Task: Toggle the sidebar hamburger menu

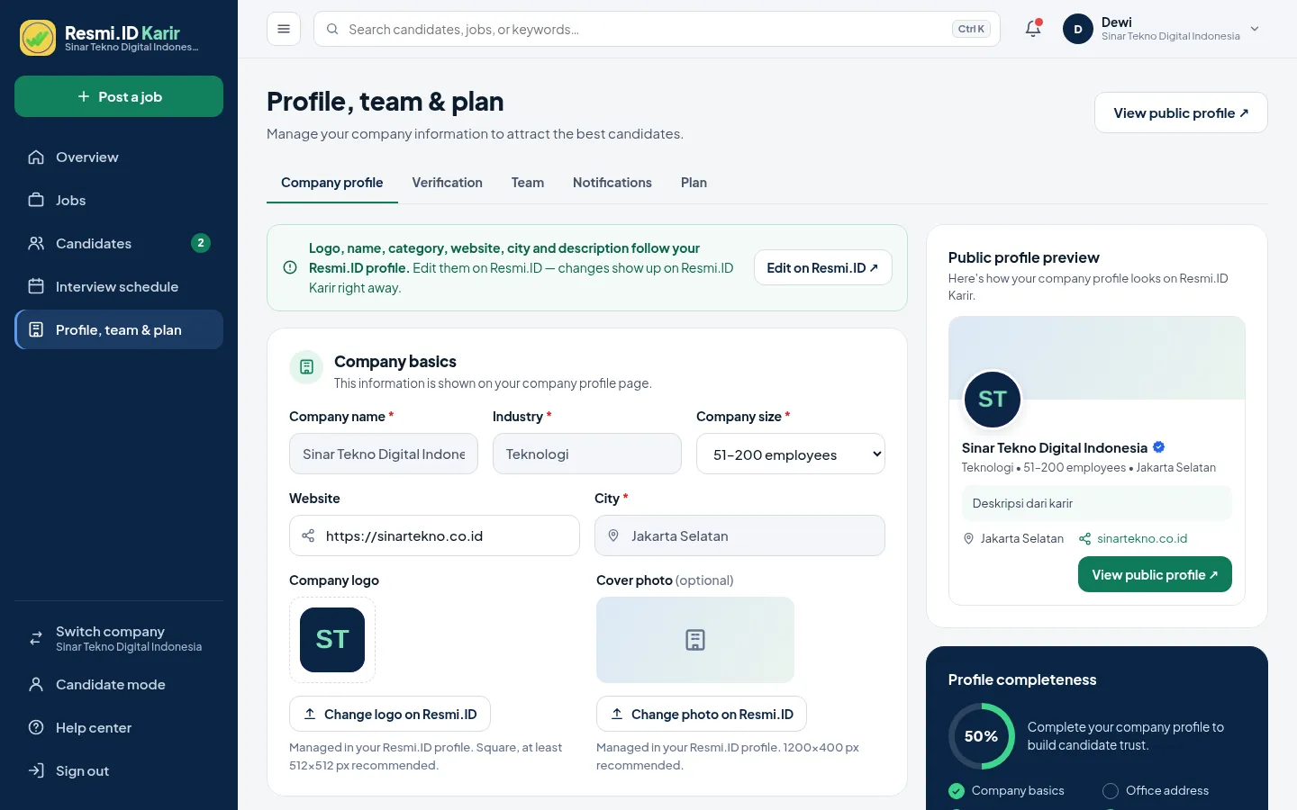Action: tap(284, 29)
